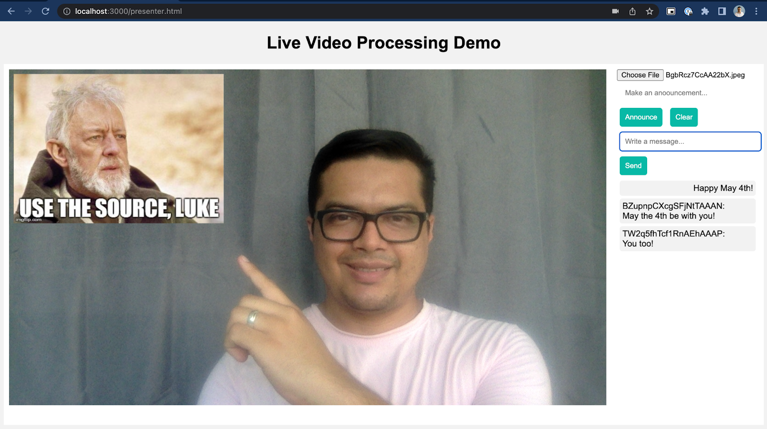Open the picture-in-picture extension icon

[x=671, y=11]
